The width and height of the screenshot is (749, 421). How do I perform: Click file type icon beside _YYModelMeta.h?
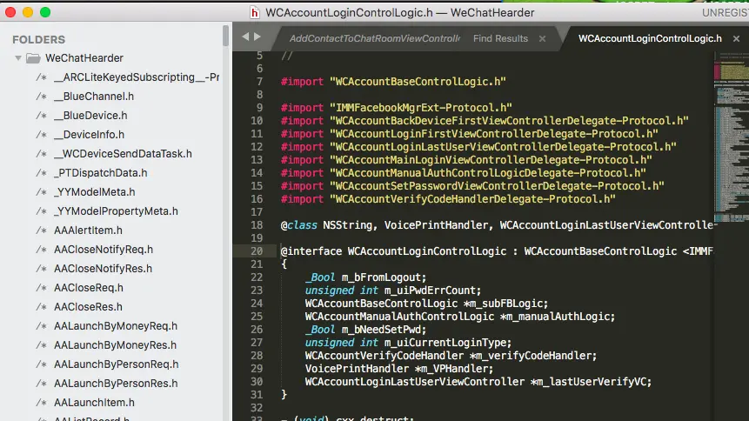(x=42, y=192)
